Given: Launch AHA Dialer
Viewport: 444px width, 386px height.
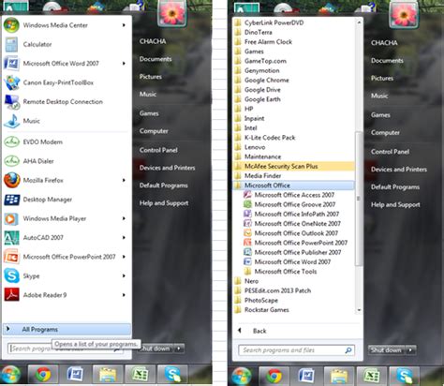Looking at the screenshot, I should [67, 161].
